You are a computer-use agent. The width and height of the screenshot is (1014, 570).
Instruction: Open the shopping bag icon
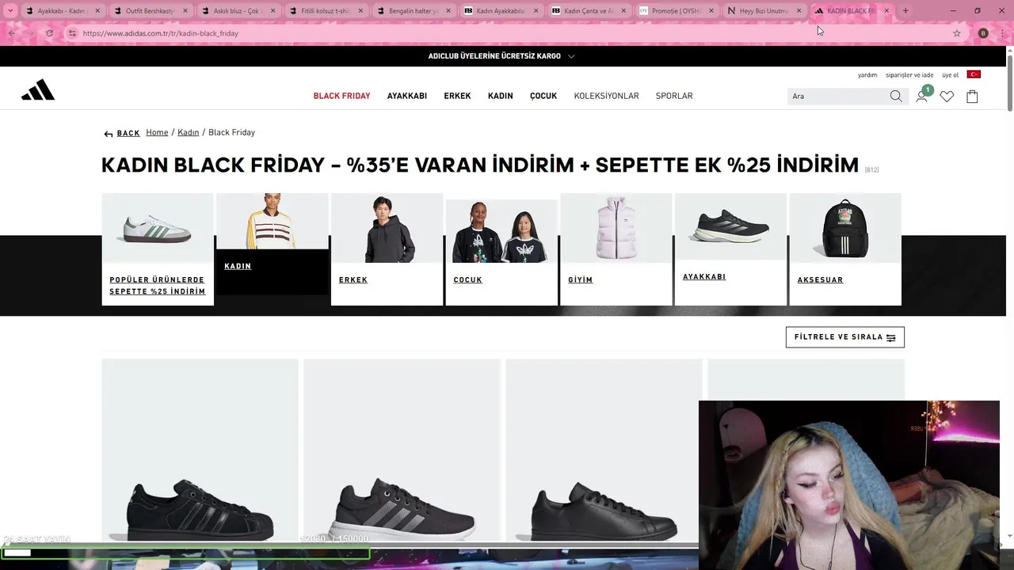972,96
